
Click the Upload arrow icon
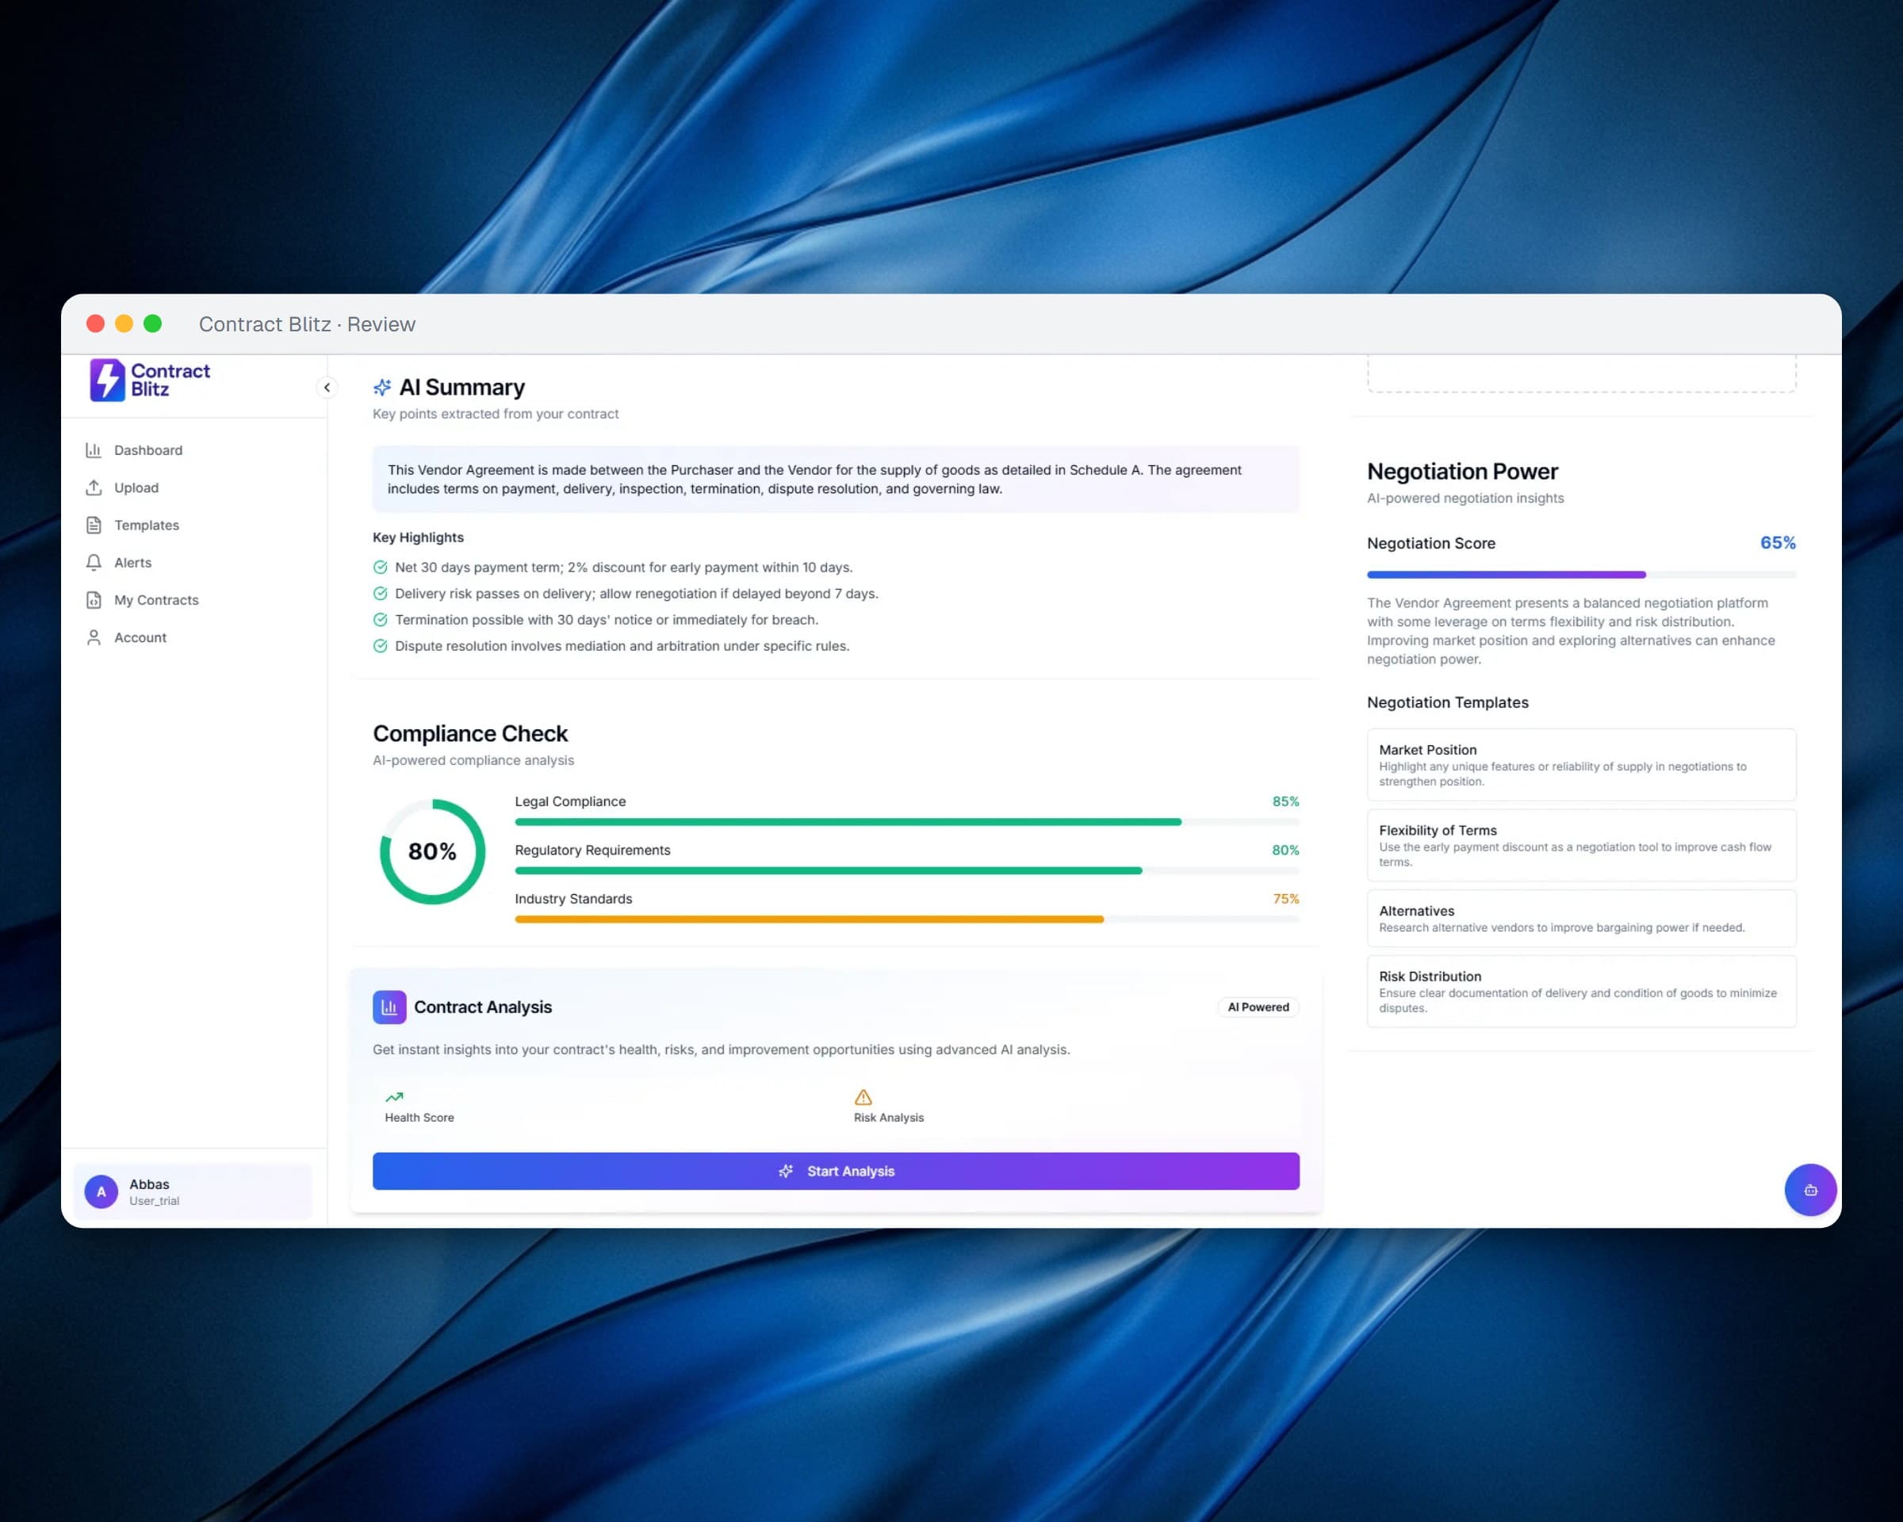click(x=94, y=487)
